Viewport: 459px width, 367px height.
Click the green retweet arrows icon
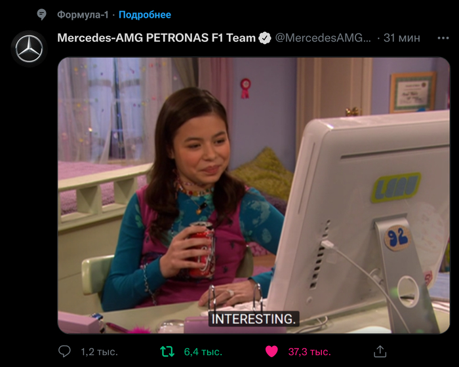tap(167, 351)
